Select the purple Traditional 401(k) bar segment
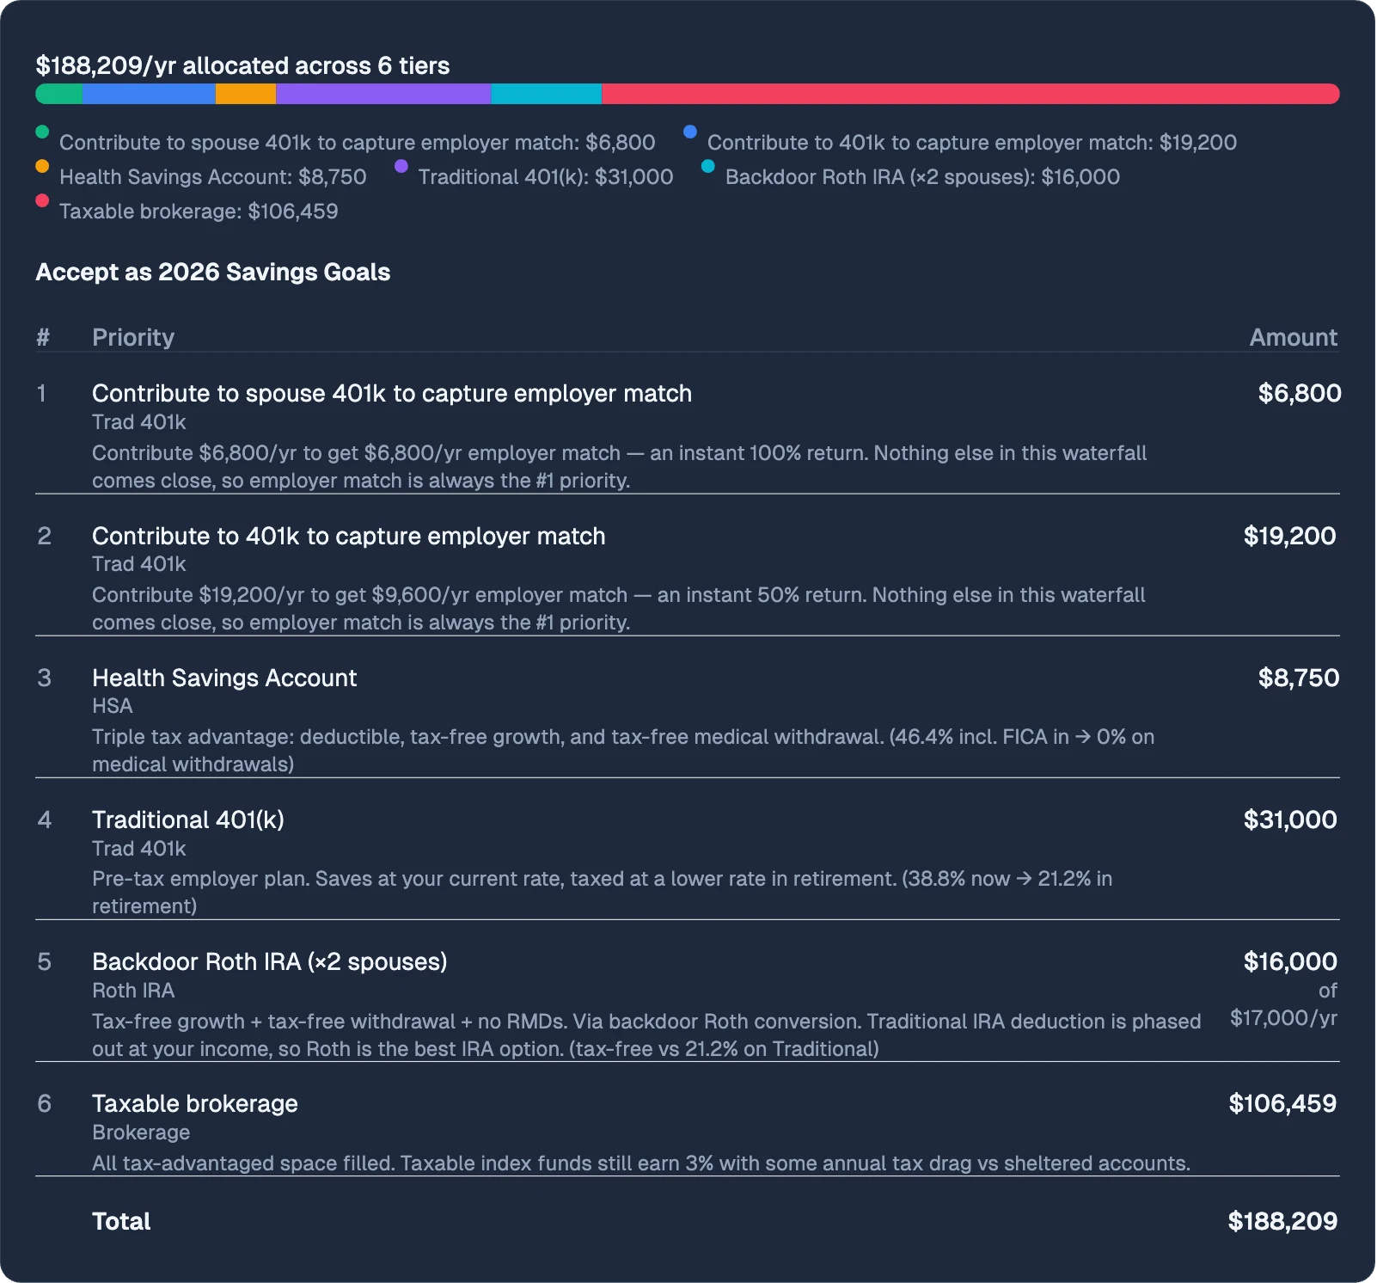The image size is (1377, 1283). click(383, 94)
